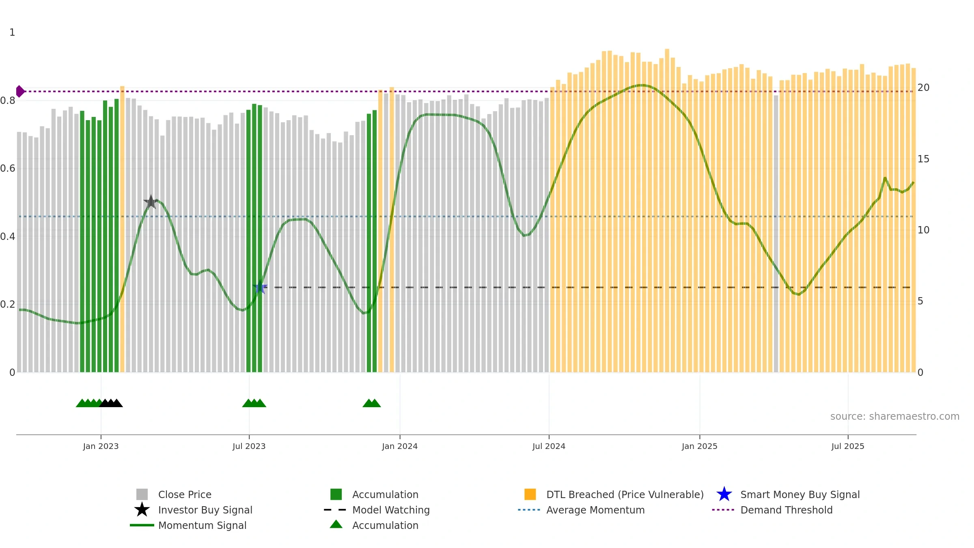Click the green Accumulation square legend icon
Image resolution: width=974 pixels, height=548 pixels.
(336, 494)
